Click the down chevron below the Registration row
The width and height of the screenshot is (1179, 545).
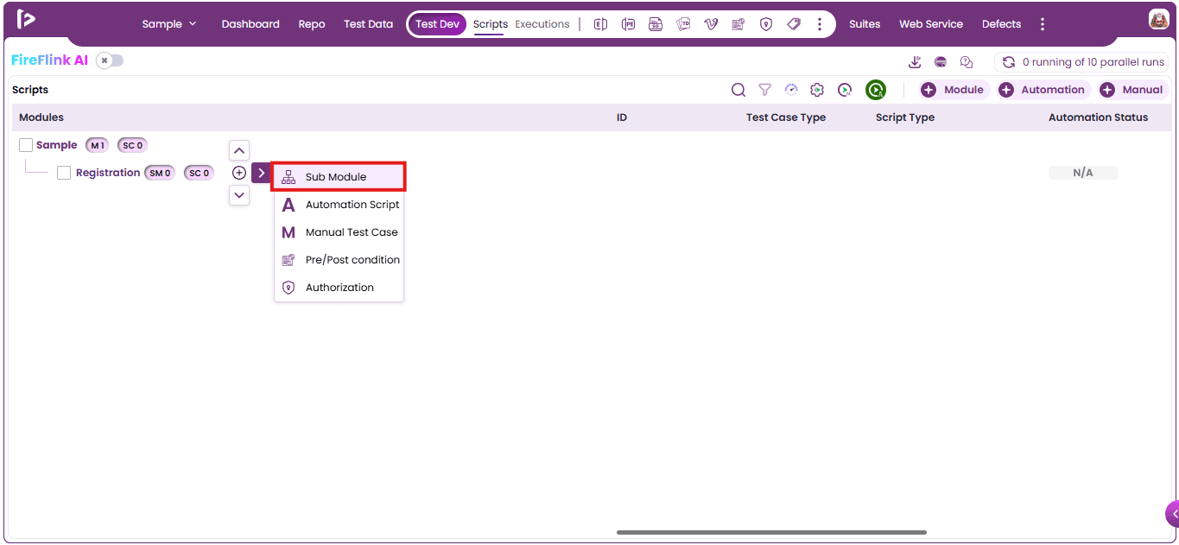[x=239, y=195]
